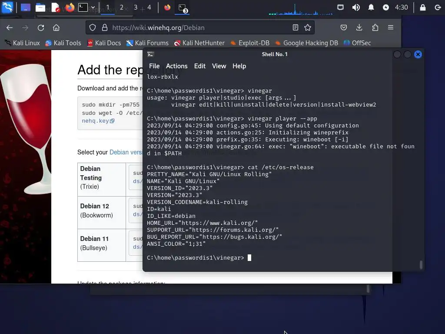Click the site security padlock icon

tap(105, 27)
